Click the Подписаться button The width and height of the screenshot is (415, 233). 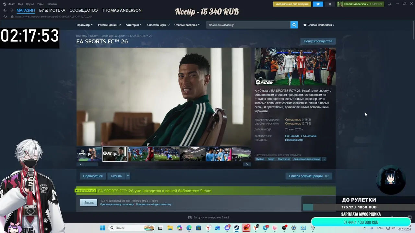coord(93,176)
